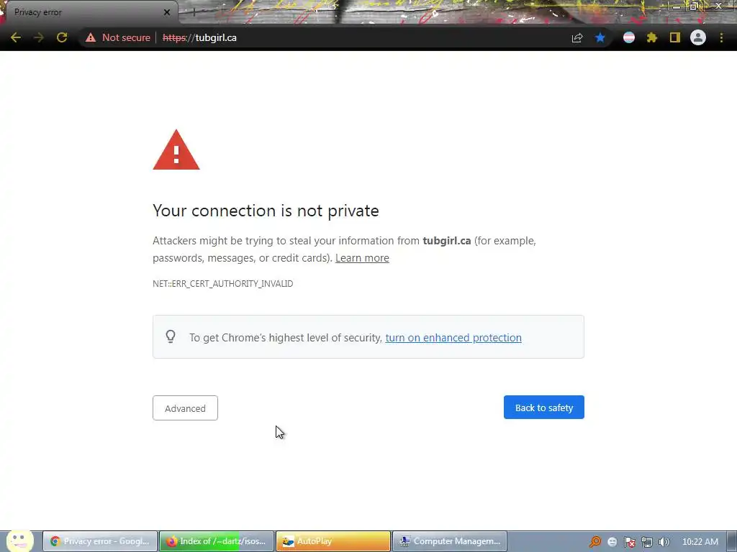Reload the page with the refresh icon
Image resolution: width=737 pixels, height=552 pixels.
62,37
